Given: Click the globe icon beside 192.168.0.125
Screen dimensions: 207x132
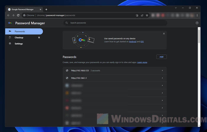Looking at the screenshot, I should pyautogui.click(x=67, y=71).
